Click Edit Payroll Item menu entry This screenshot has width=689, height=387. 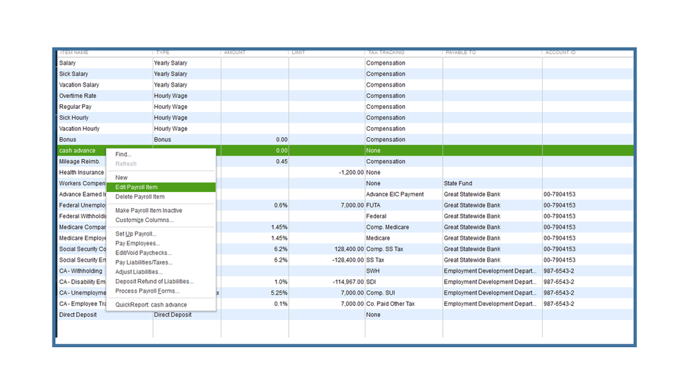[x=161, y=187]
